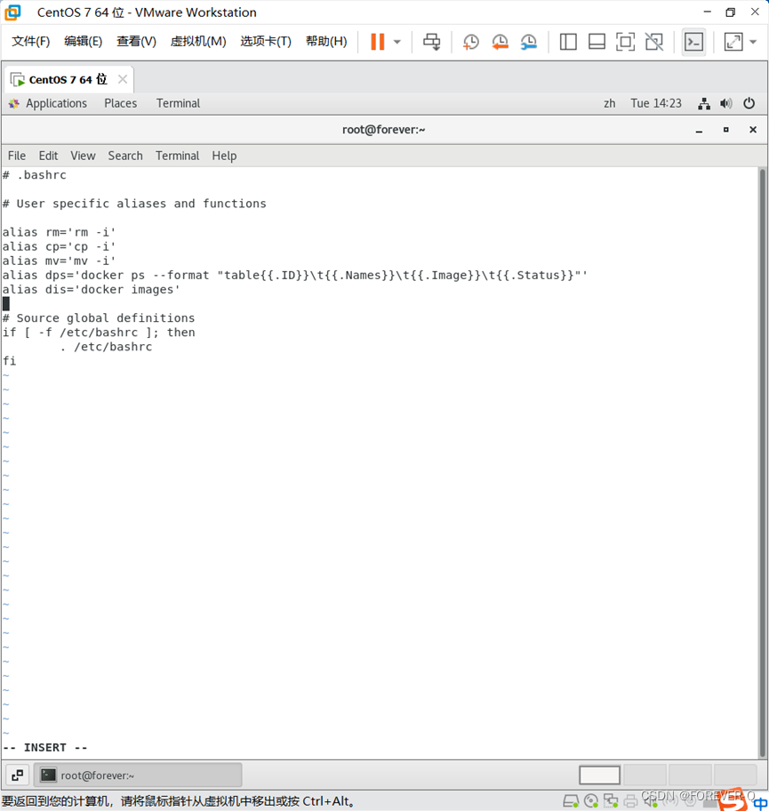Open the 选项卡(T) menu
This screenshot has height=811, width=769.
(x=266, y=42)
